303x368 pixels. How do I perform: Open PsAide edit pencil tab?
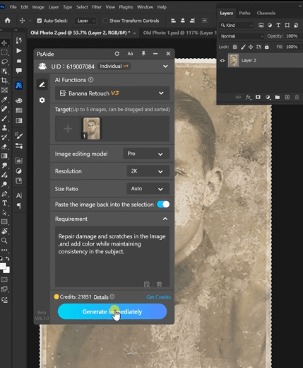point(42,85)
